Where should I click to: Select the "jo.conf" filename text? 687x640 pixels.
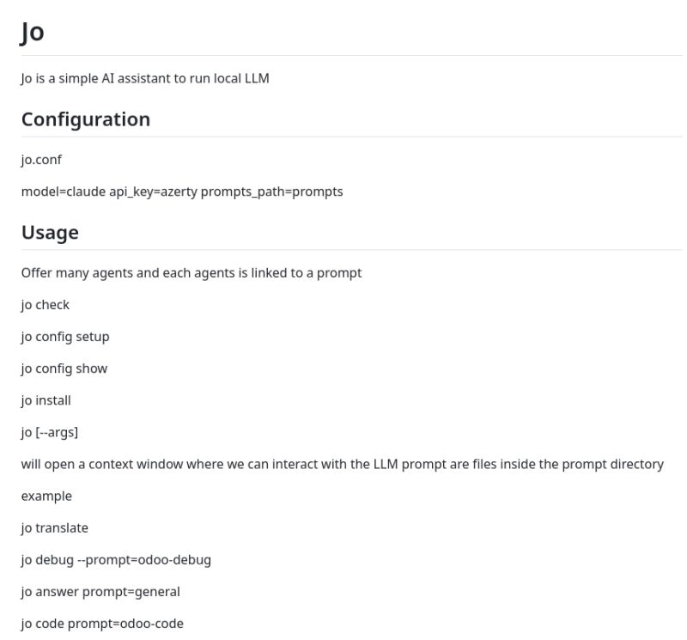tap(41, 160)
